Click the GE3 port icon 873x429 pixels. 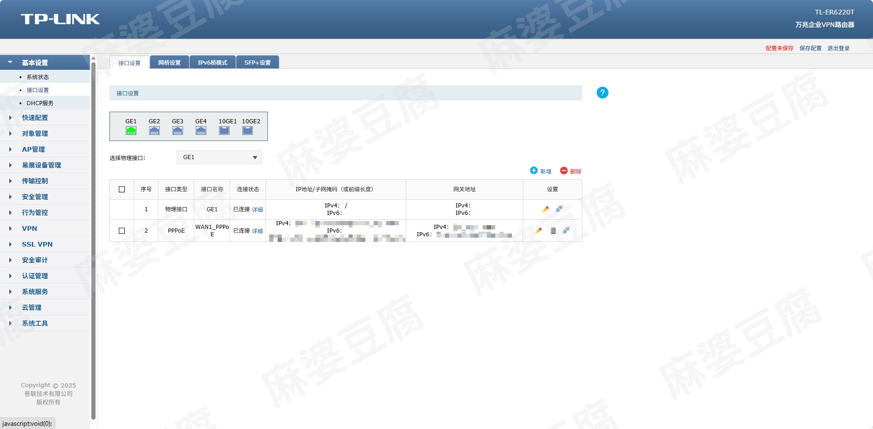coord(177,131)
